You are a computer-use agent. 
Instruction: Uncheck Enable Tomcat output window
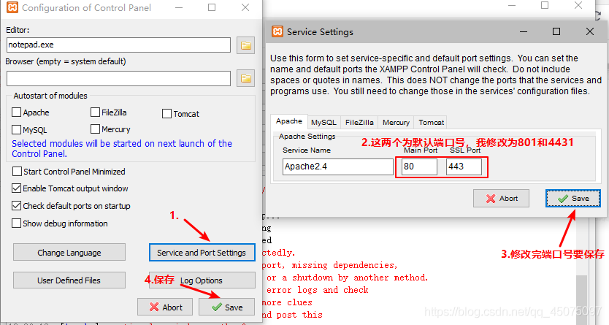tap(16, 188)
